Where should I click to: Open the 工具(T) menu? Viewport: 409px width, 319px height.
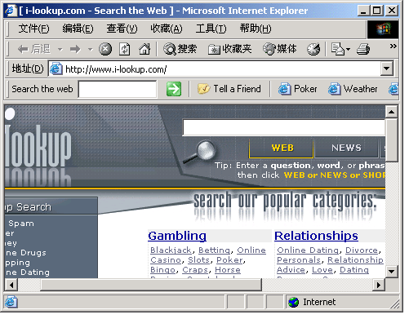point(211,29)
